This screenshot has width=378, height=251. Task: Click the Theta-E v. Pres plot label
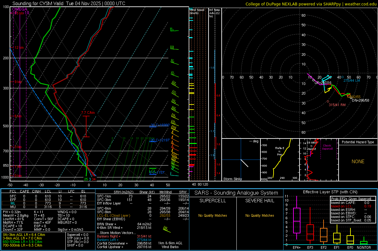(x=279, y=151)
